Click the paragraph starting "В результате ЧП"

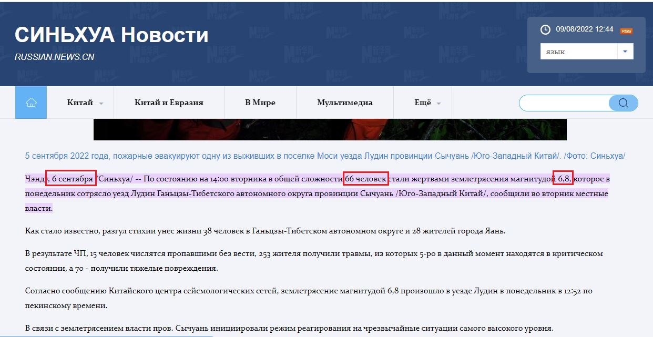[x=314, y=261]
